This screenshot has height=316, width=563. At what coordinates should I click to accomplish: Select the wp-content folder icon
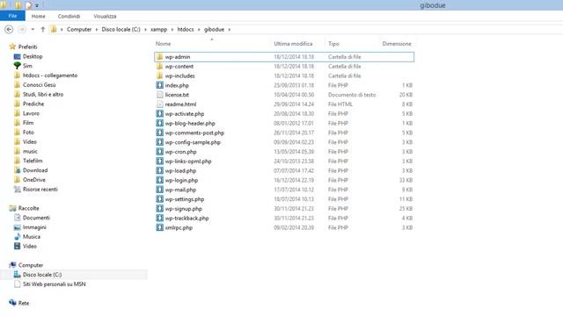[160, 67]
